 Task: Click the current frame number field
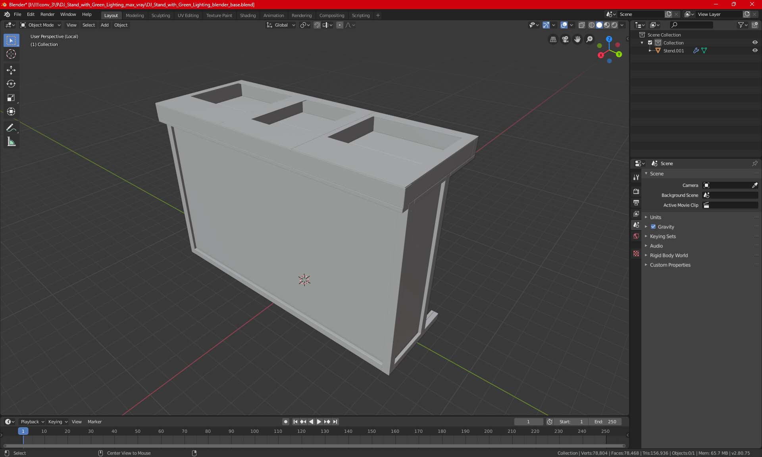[528, 422]
